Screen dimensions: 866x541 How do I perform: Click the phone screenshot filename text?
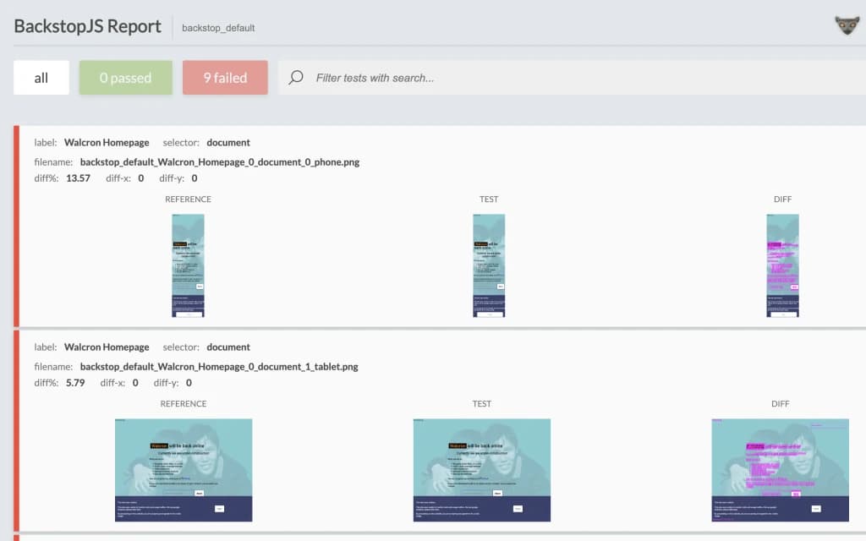click(219, 162)
